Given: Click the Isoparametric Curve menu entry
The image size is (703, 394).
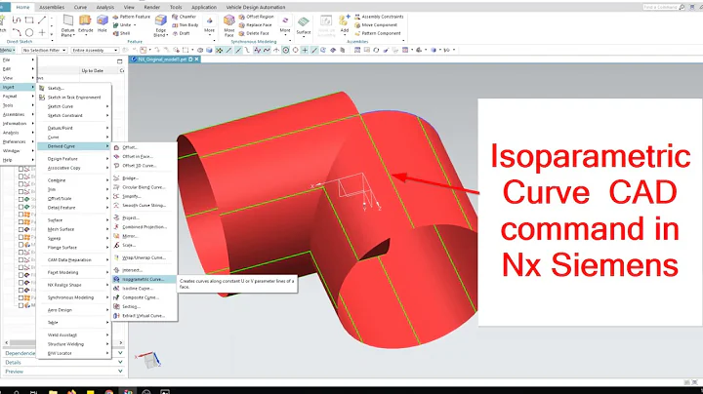Looking at the screenshot, I should (x=145, y=279).
